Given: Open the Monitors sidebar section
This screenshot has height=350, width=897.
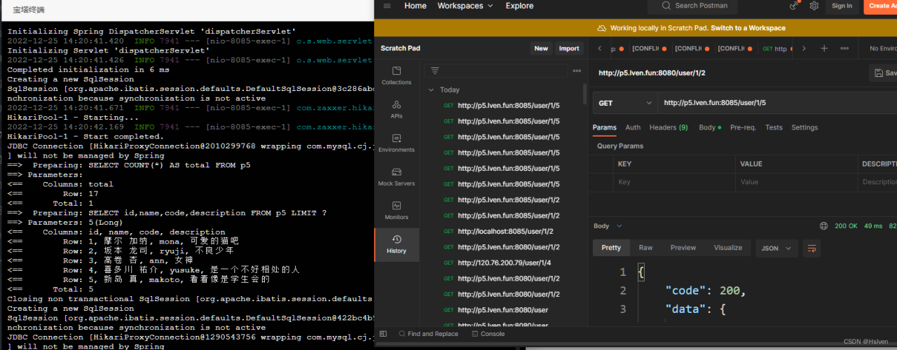Looking at the screenshot, I should point(397,210).
